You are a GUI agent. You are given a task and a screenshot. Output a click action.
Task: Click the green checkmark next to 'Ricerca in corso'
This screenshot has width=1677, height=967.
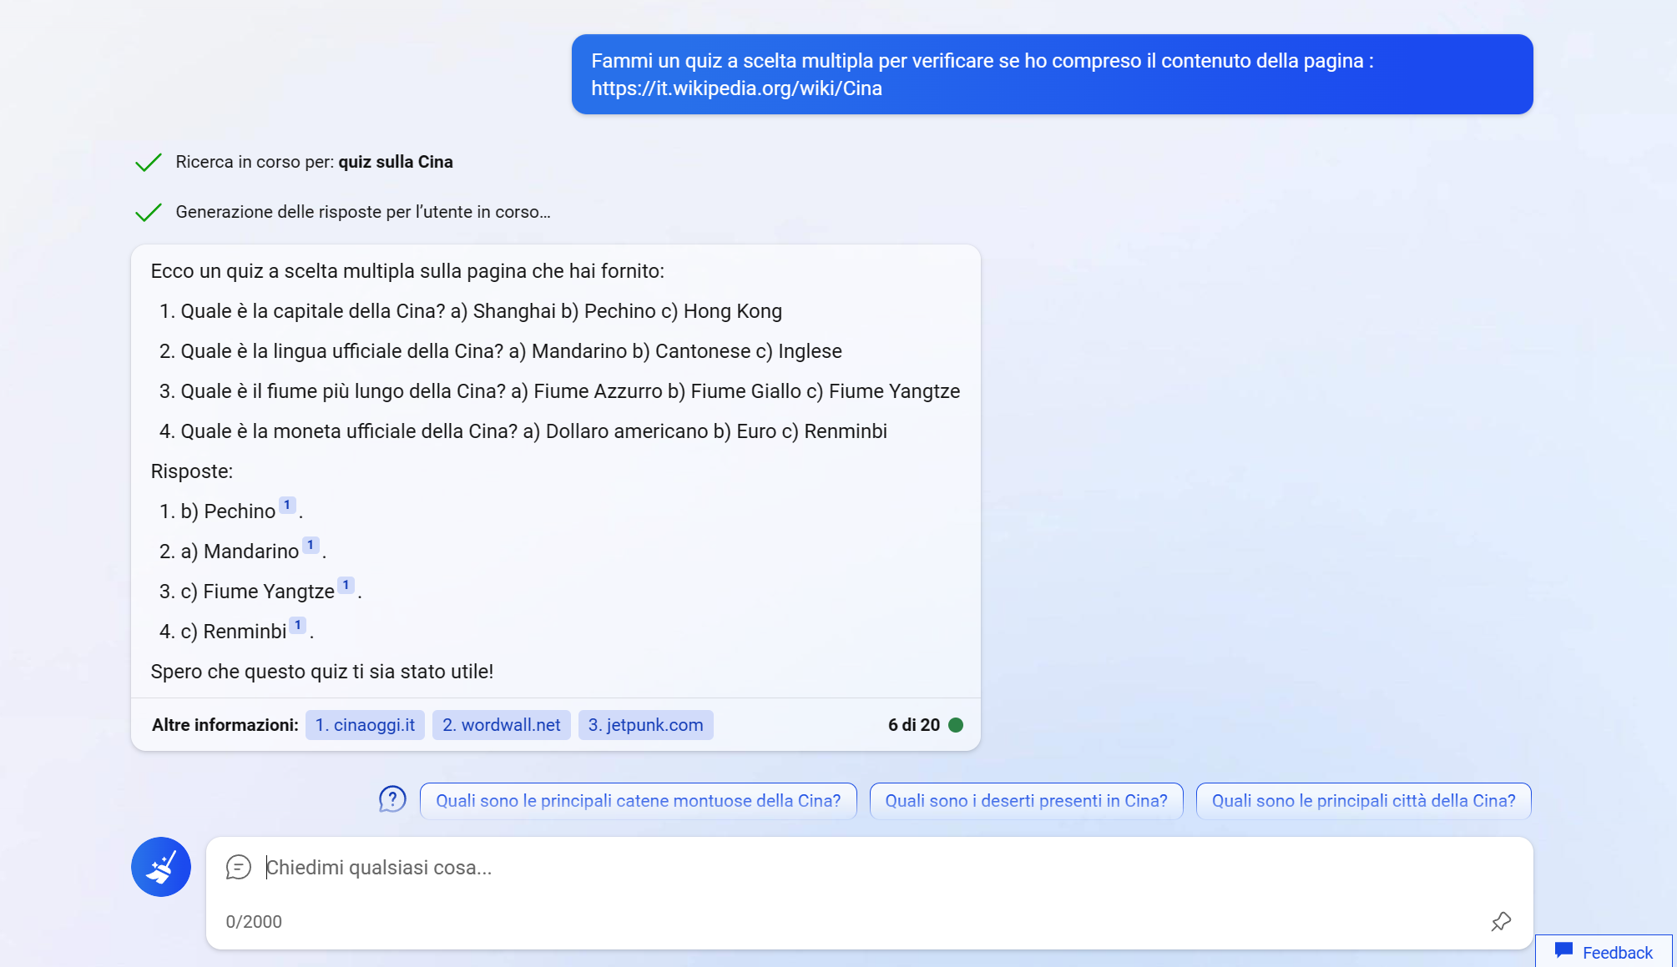(149, 162)
